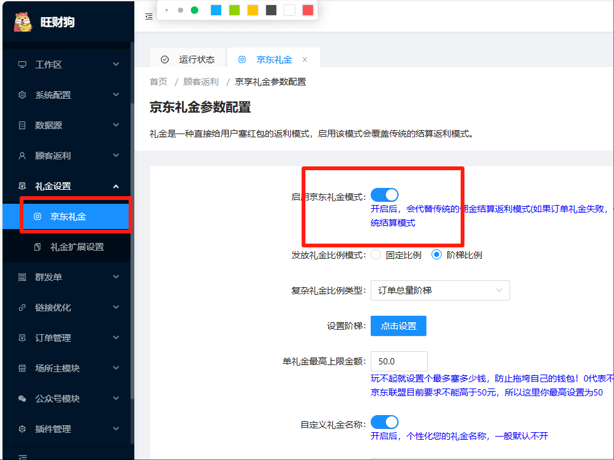This screenshot has height=460, width=614.
Task: Open the 订单总量阶梯 dropdown
Action: (440, 290)
